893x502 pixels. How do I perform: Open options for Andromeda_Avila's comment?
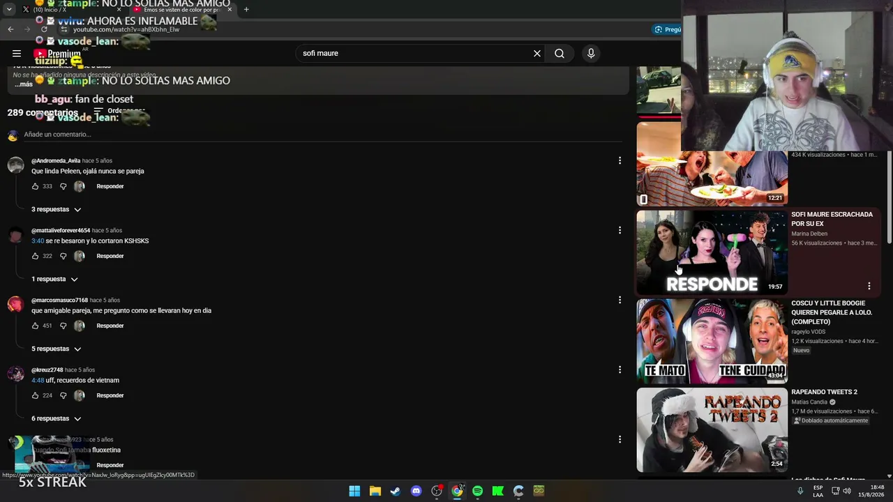point(620,160)
